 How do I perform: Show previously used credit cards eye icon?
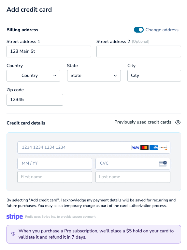178,122
